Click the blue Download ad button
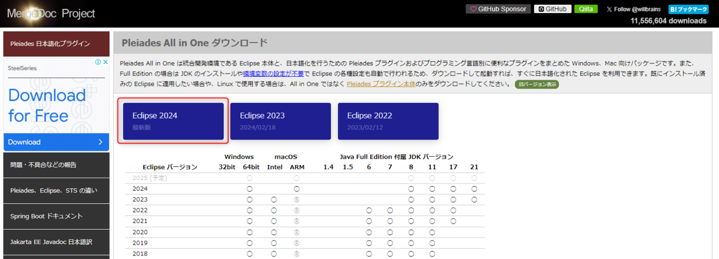Image resolution: width=719 pixels, height=259 pixels. tap(56, 142)
